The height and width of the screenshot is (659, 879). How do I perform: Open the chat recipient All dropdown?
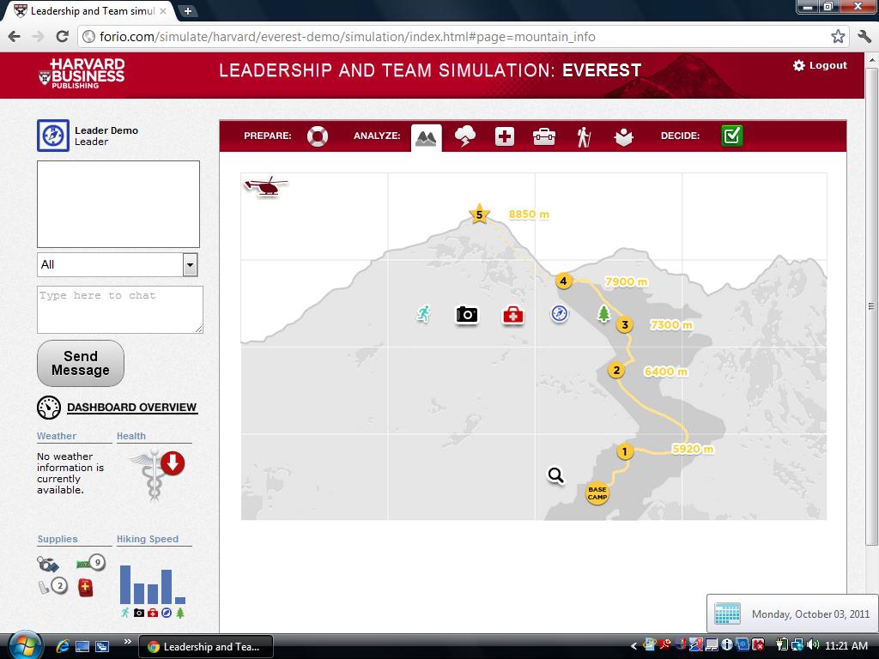117,264
